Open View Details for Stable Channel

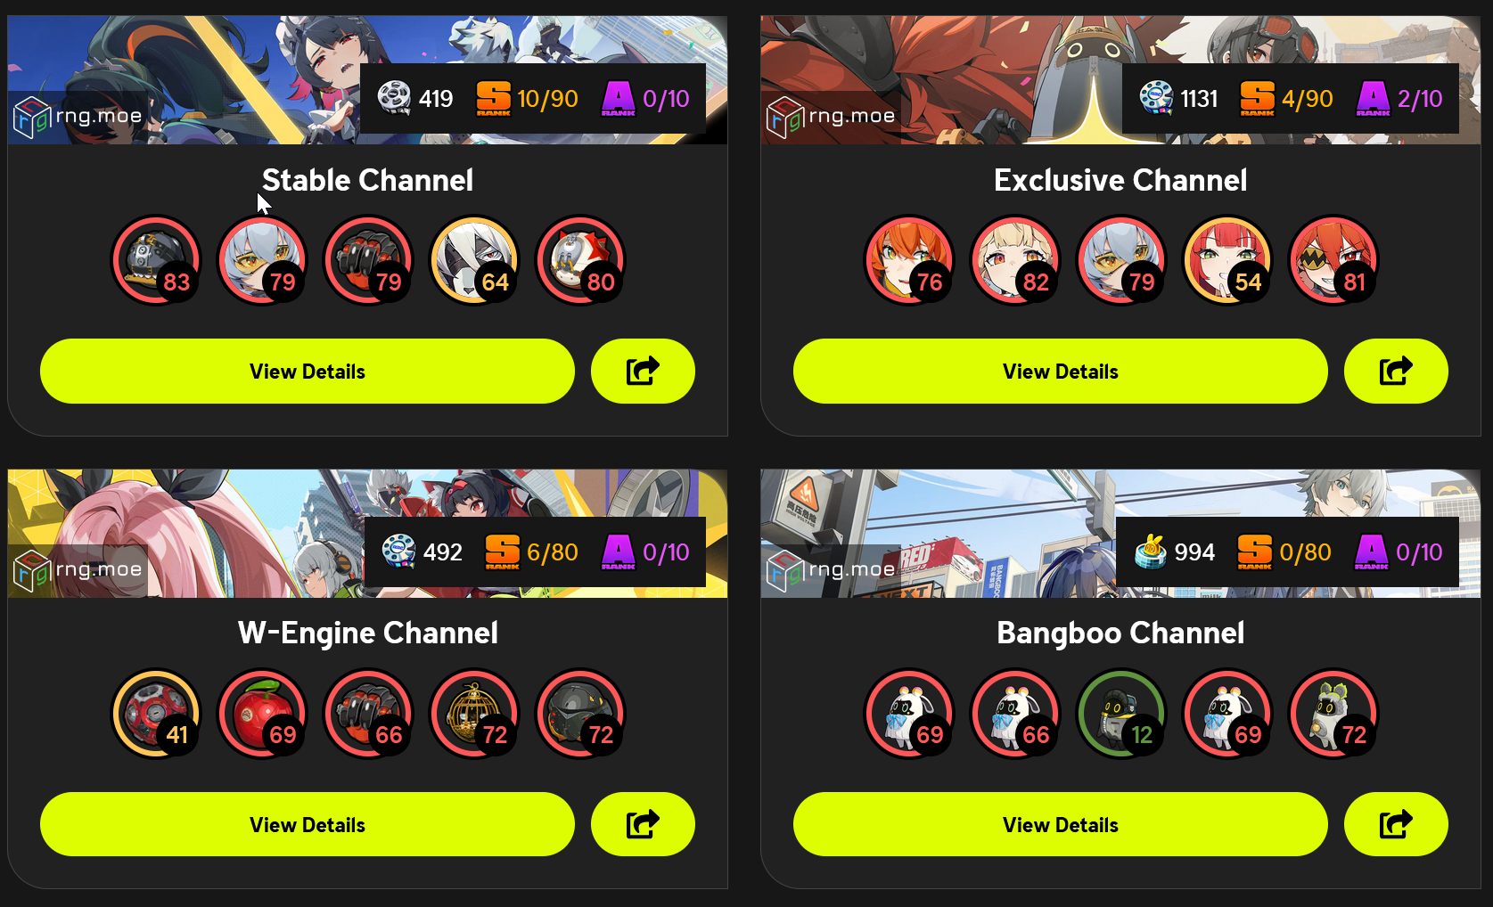(x=308, y=371)
